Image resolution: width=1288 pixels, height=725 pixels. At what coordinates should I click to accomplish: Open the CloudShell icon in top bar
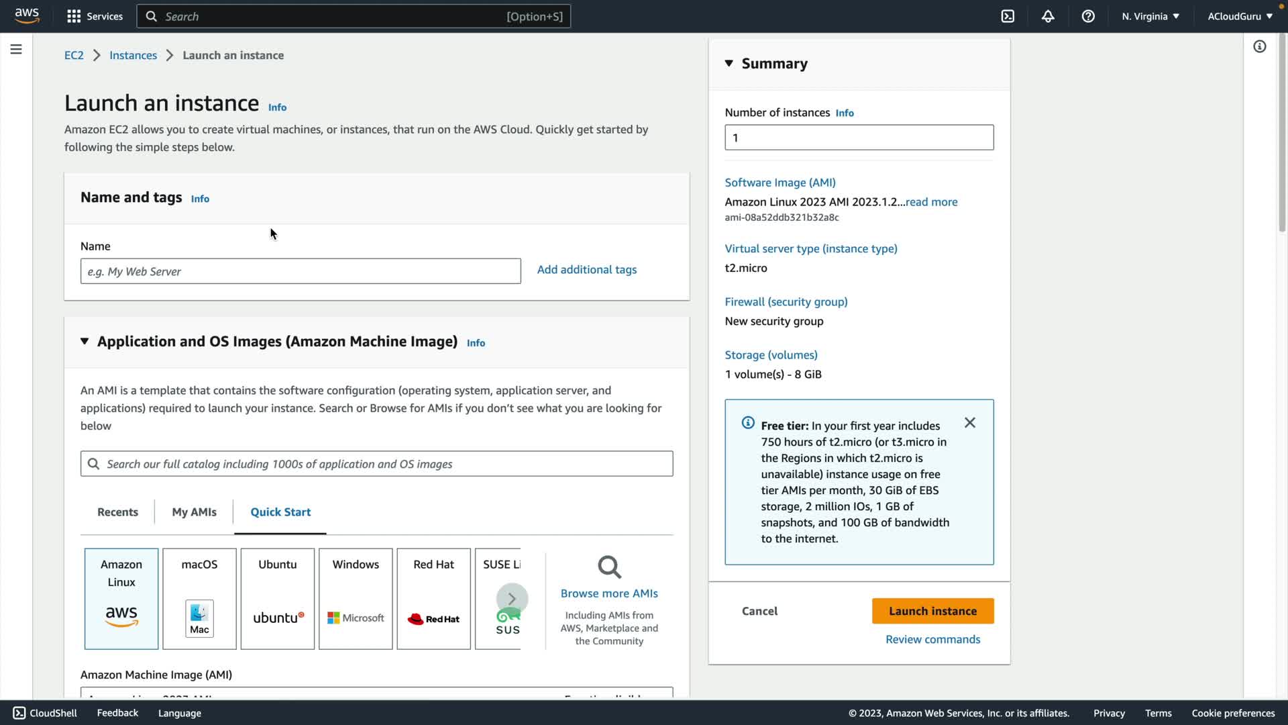click(1008, 16)
